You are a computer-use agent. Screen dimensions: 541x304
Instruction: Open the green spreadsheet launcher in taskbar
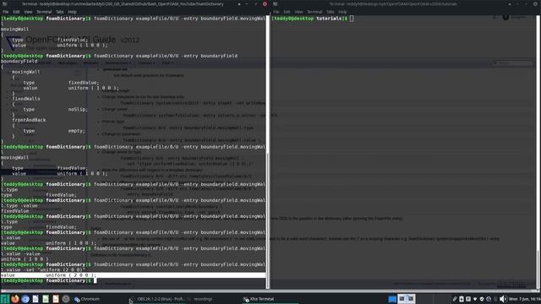click(x=46, y=299)
